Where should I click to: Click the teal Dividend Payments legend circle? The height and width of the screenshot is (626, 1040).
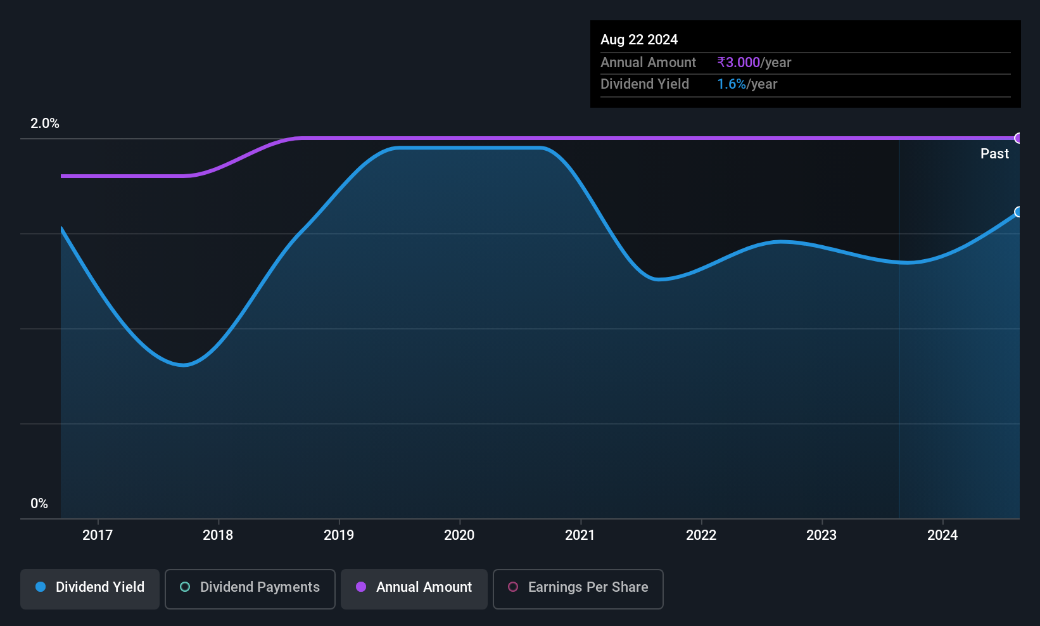[x=185, y=587]
